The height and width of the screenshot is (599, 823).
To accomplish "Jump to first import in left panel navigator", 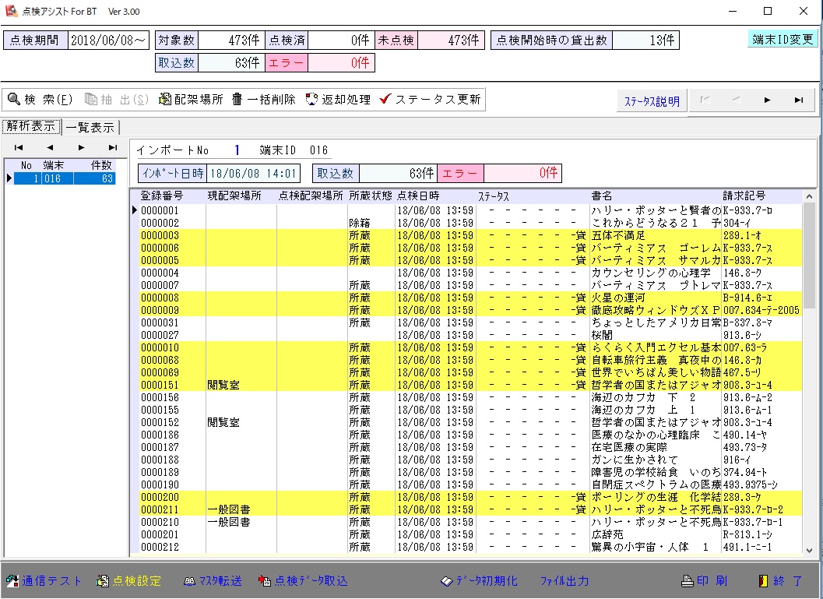I will 19,147.
